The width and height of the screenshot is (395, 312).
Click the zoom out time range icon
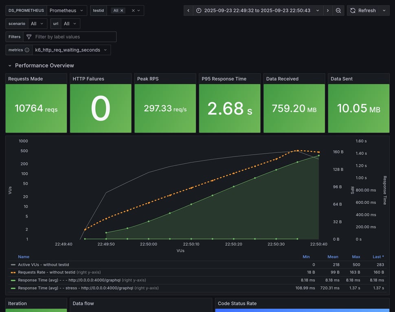click(x=338, y=11)
